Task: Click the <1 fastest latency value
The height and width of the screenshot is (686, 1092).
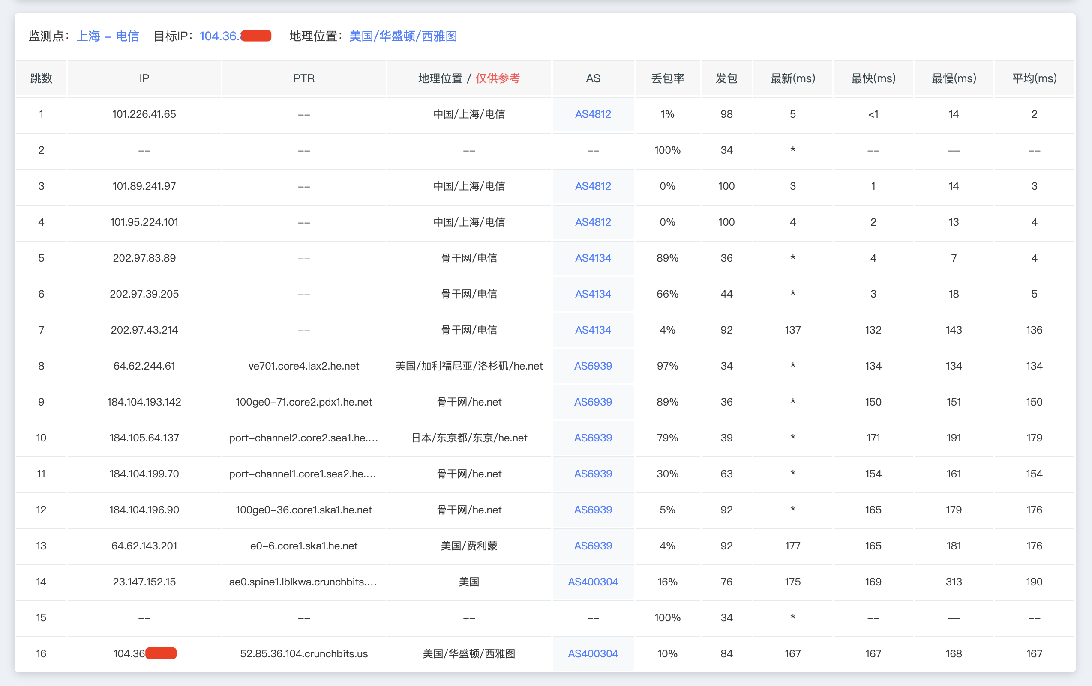Action: point(873,114)
